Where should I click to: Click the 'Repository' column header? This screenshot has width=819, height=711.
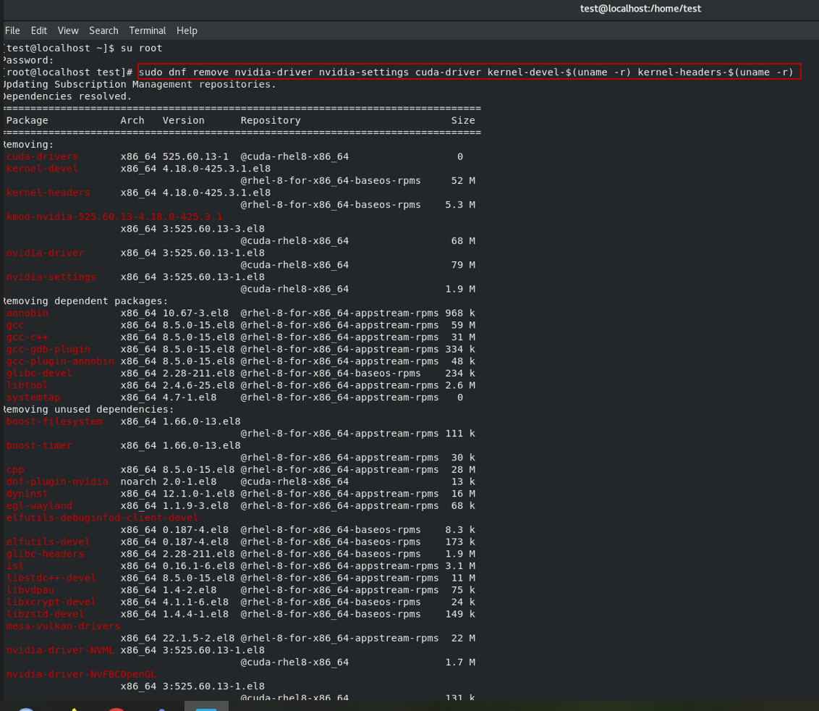[271, 120]
